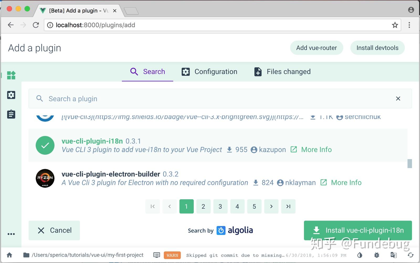Bookmark the page with the address bar star
The height and width of the screenshot is (263, 420).
click(395, 25)
